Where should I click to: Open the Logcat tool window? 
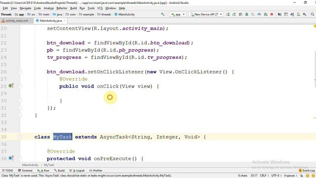pyautogui.click(x=77, y=171)
